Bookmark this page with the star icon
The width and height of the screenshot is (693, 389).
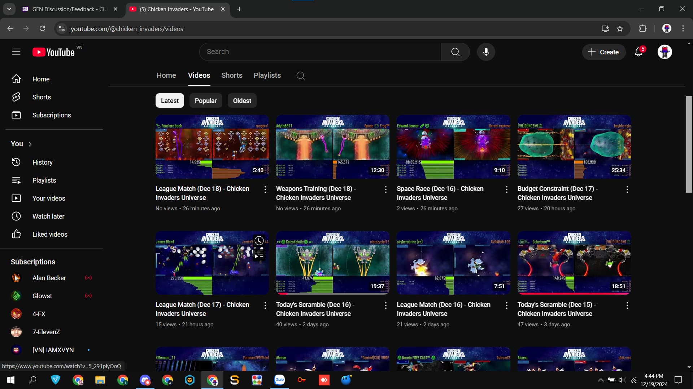point(620,29)
